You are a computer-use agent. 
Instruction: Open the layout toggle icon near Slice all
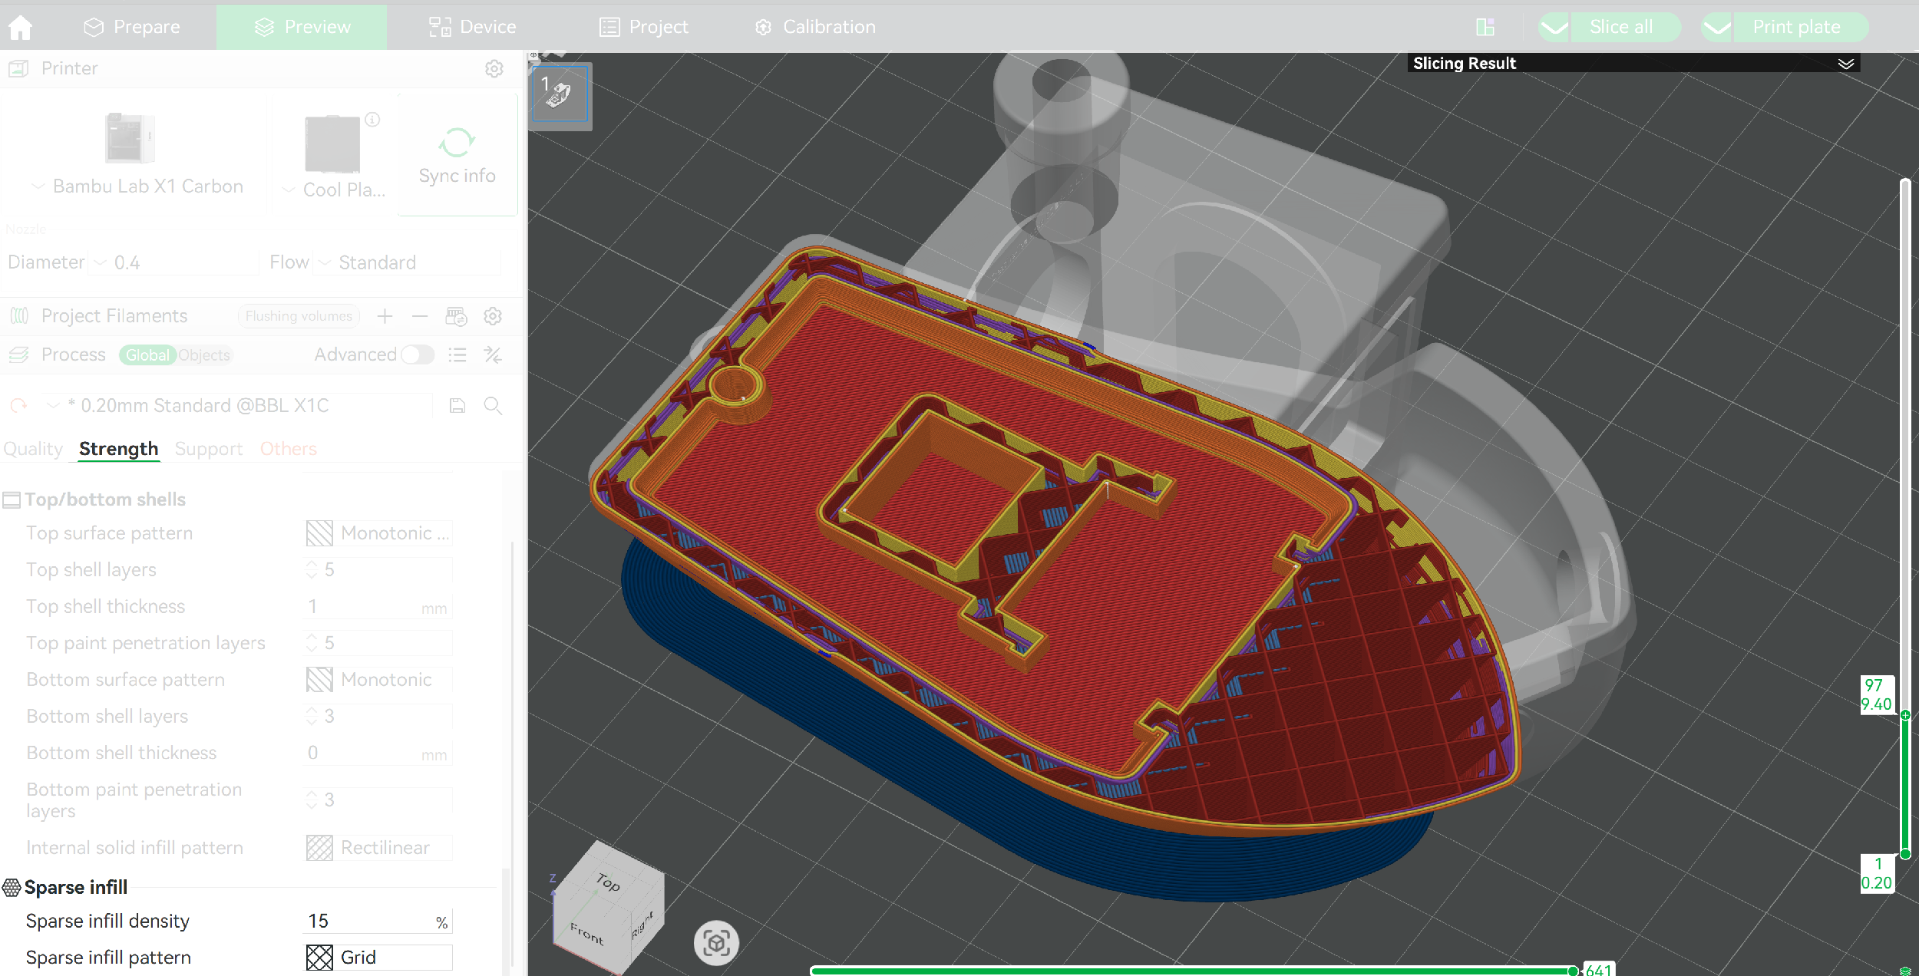coord(1485,28)
